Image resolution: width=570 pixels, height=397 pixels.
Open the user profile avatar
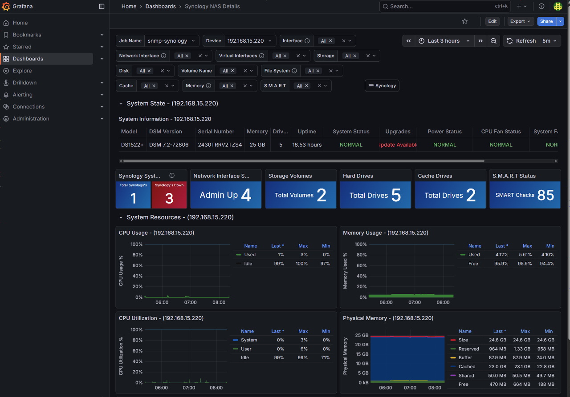(x=558, y=6)
